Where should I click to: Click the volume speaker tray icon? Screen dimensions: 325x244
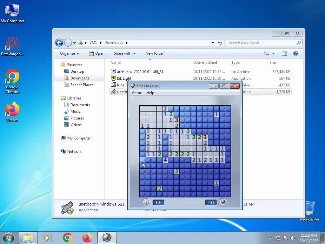(293, 238)
